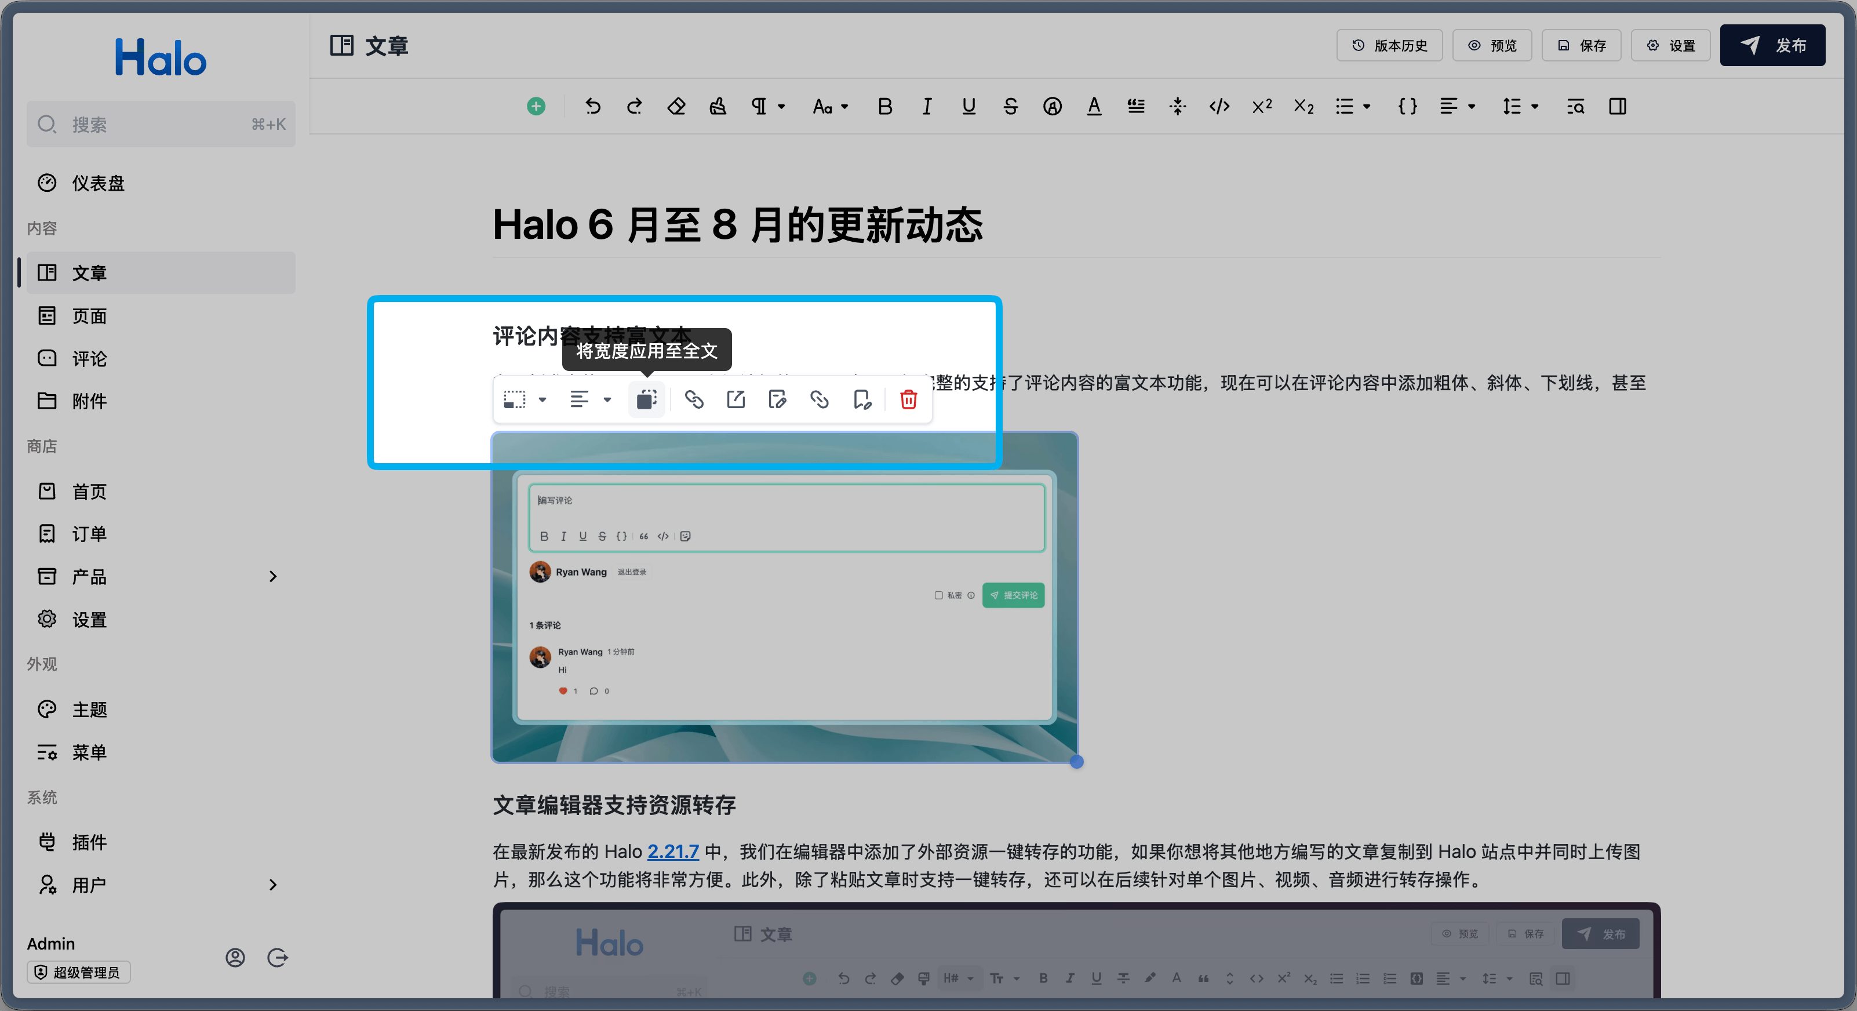The height and width of the screenshot is (1011, 1857).
Task: Click the 搜索 search field
Action: coord(160,124)
